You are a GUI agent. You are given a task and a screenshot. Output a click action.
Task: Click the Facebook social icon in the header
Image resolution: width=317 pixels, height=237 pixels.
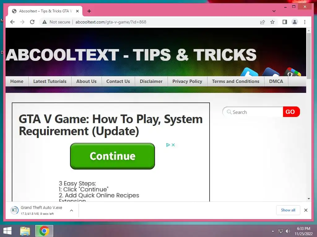pyautogui.click(x=271, y=72)
